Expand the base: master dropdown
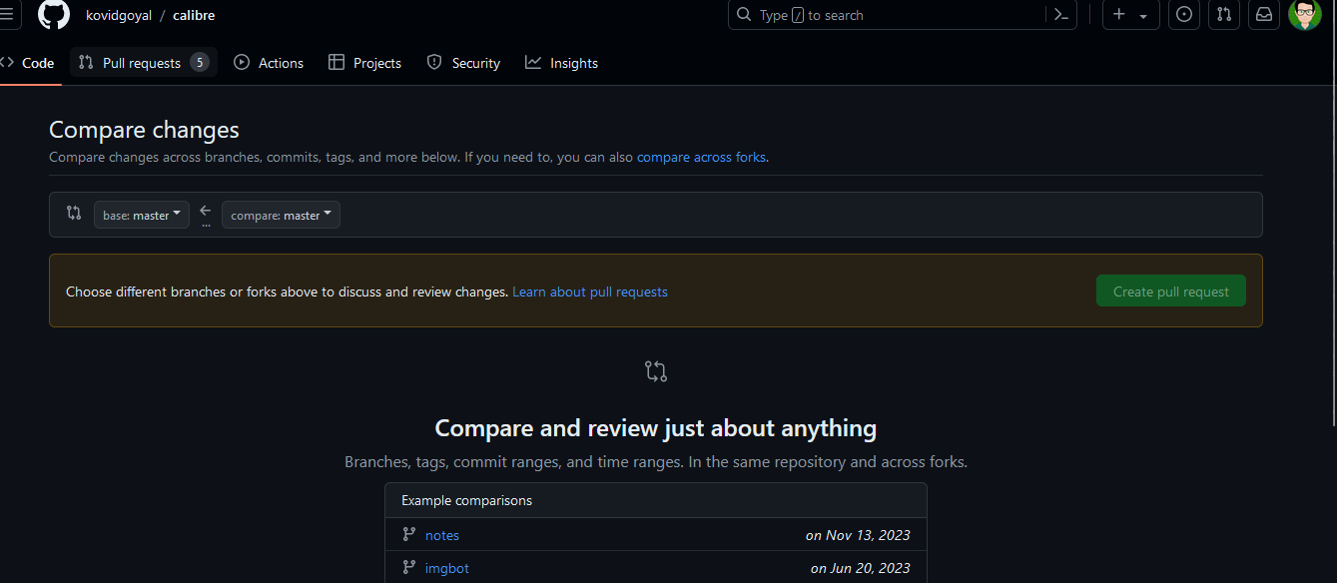The height and width of the screenshot is (583, 1337). click(142, 215)
